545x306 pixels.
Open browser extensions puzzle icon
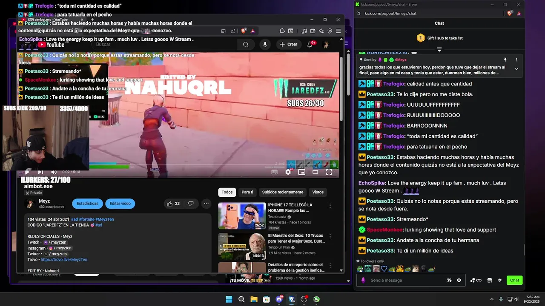click(x=282, y=31)
